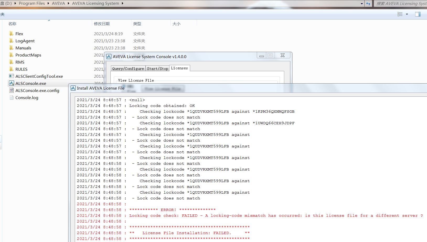Expand the arrow after the D: drive breadcrumb
The image size is (427, 242).
tap(15, 3)
